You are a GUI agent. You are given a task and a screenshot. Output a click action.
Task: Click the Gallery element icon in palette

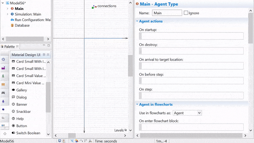pyautogui.click(x=13, y=90)
